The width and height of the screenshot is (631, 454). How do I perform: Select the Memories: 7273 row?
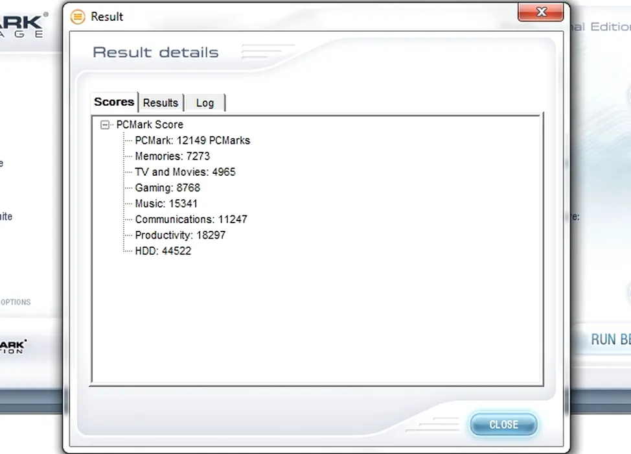point(172,156)
